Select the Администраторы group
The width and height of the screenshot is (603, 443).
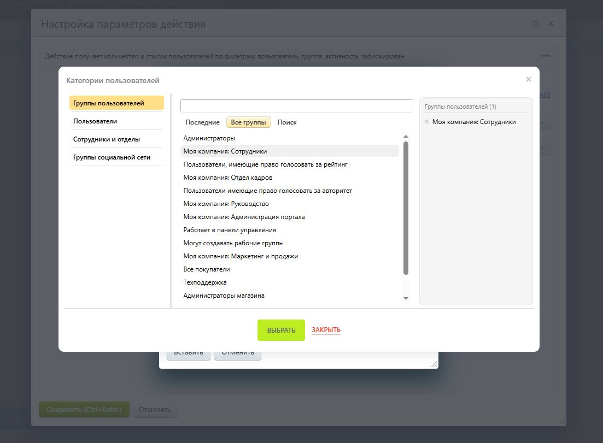pyautogui.click(x=209, y=138)
